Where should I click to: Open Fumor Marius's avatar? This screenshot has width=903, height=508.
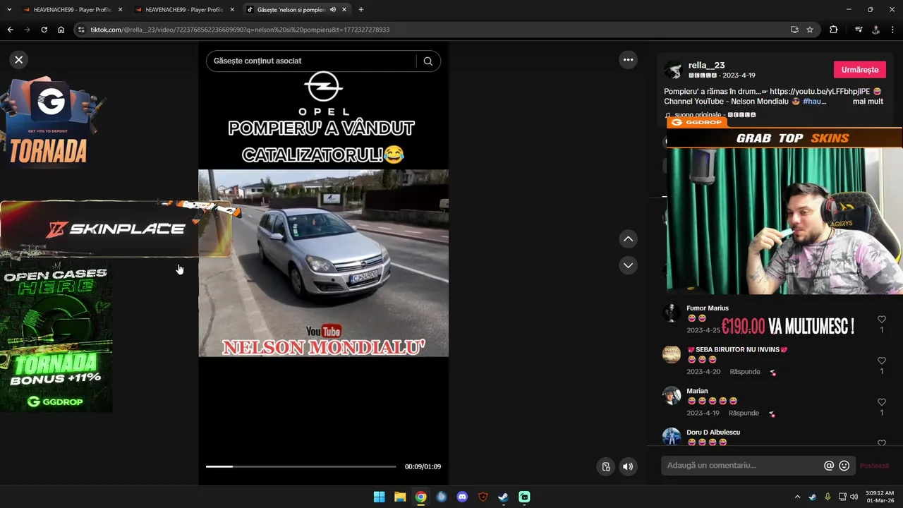pyautogui.click(x=672, y=313)
